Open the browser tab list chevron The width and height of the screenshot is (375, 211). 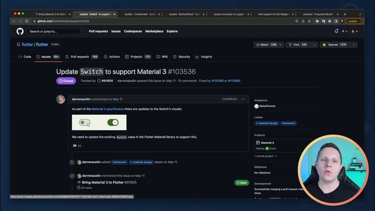click(360, 14)
